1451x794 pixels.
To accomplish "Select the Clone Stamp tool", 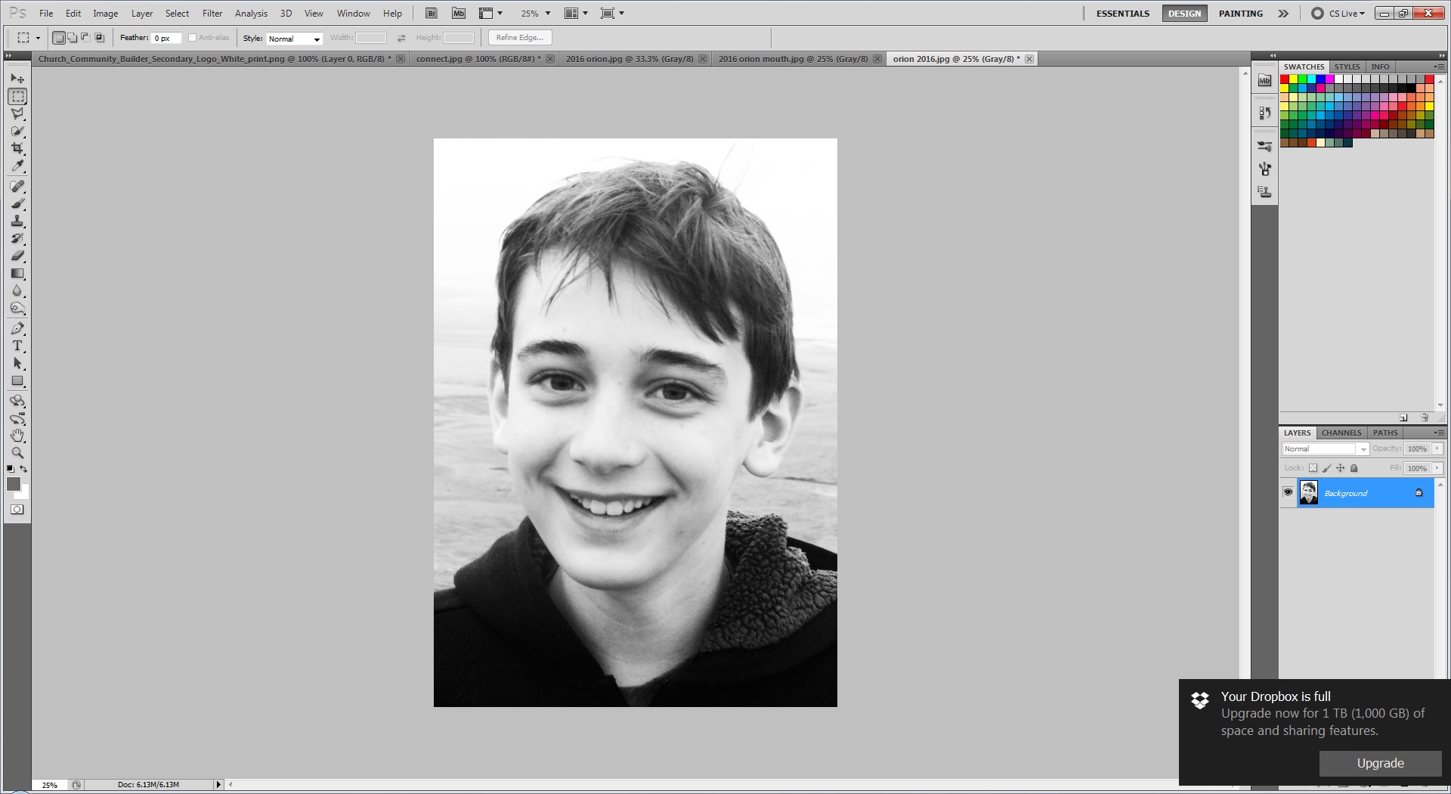I will point(17,221).
